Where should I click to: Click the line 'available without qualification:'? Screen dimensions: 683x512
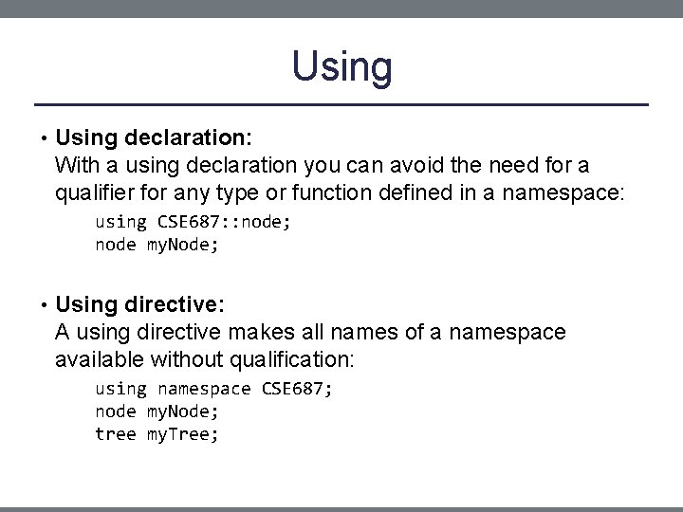(205, 359)
